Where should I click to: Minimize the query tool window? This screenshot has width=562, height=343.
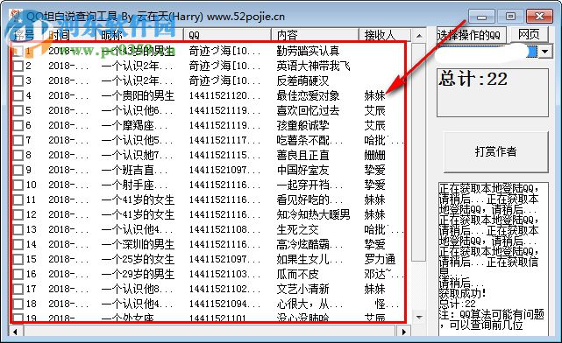(x=481, y=17)
